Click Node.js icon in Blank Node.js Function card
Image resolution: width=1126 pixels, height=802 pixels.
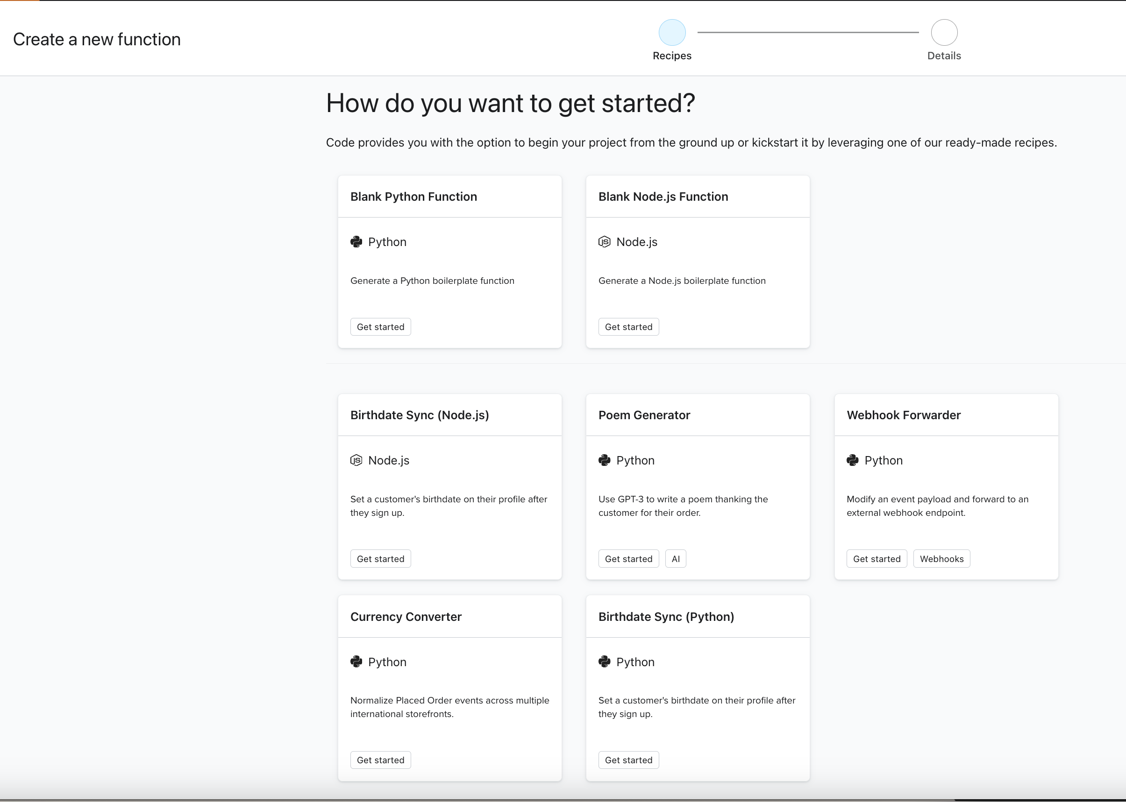pyautogui.click(x=604, y=241)
